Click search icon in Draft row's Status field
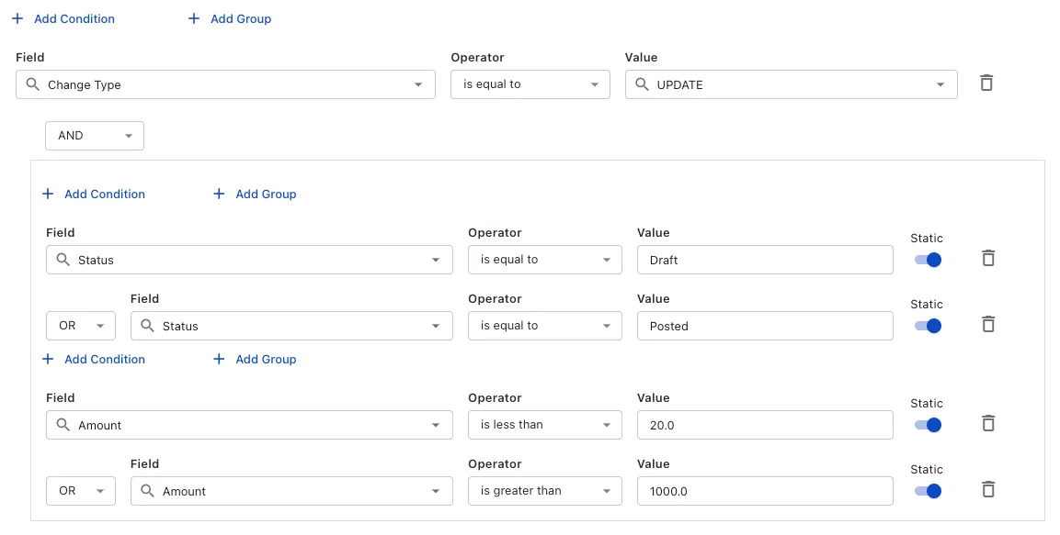 [x=63, y=260]
